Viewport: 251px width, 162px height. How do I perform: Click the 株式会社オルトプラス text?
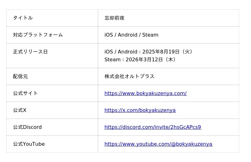tap(129, 76)
